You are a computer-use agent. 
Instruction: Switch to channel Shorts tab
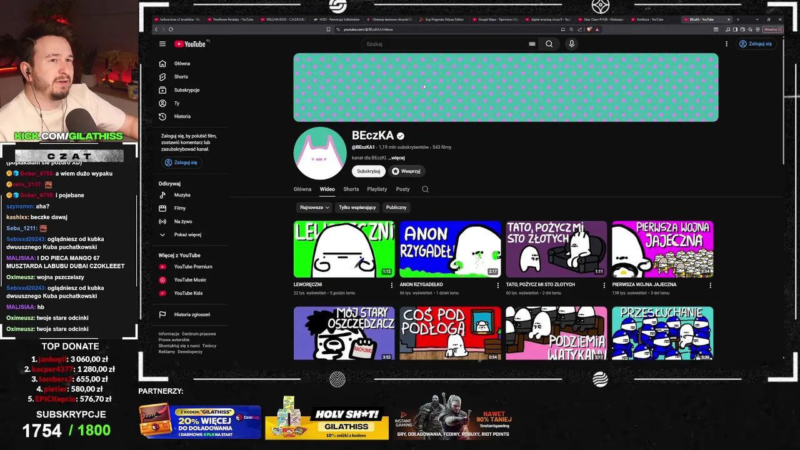coord(351,189)
